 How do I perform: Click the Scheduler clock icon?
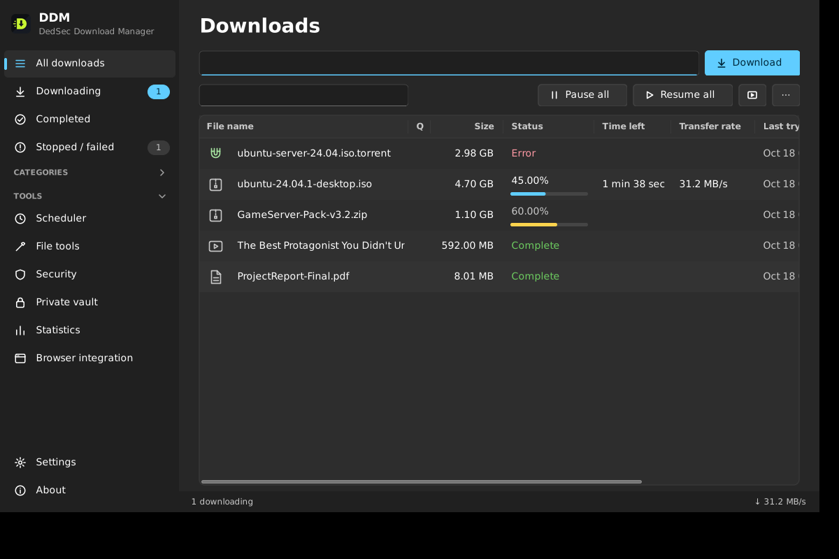click(x=20, y=219)
